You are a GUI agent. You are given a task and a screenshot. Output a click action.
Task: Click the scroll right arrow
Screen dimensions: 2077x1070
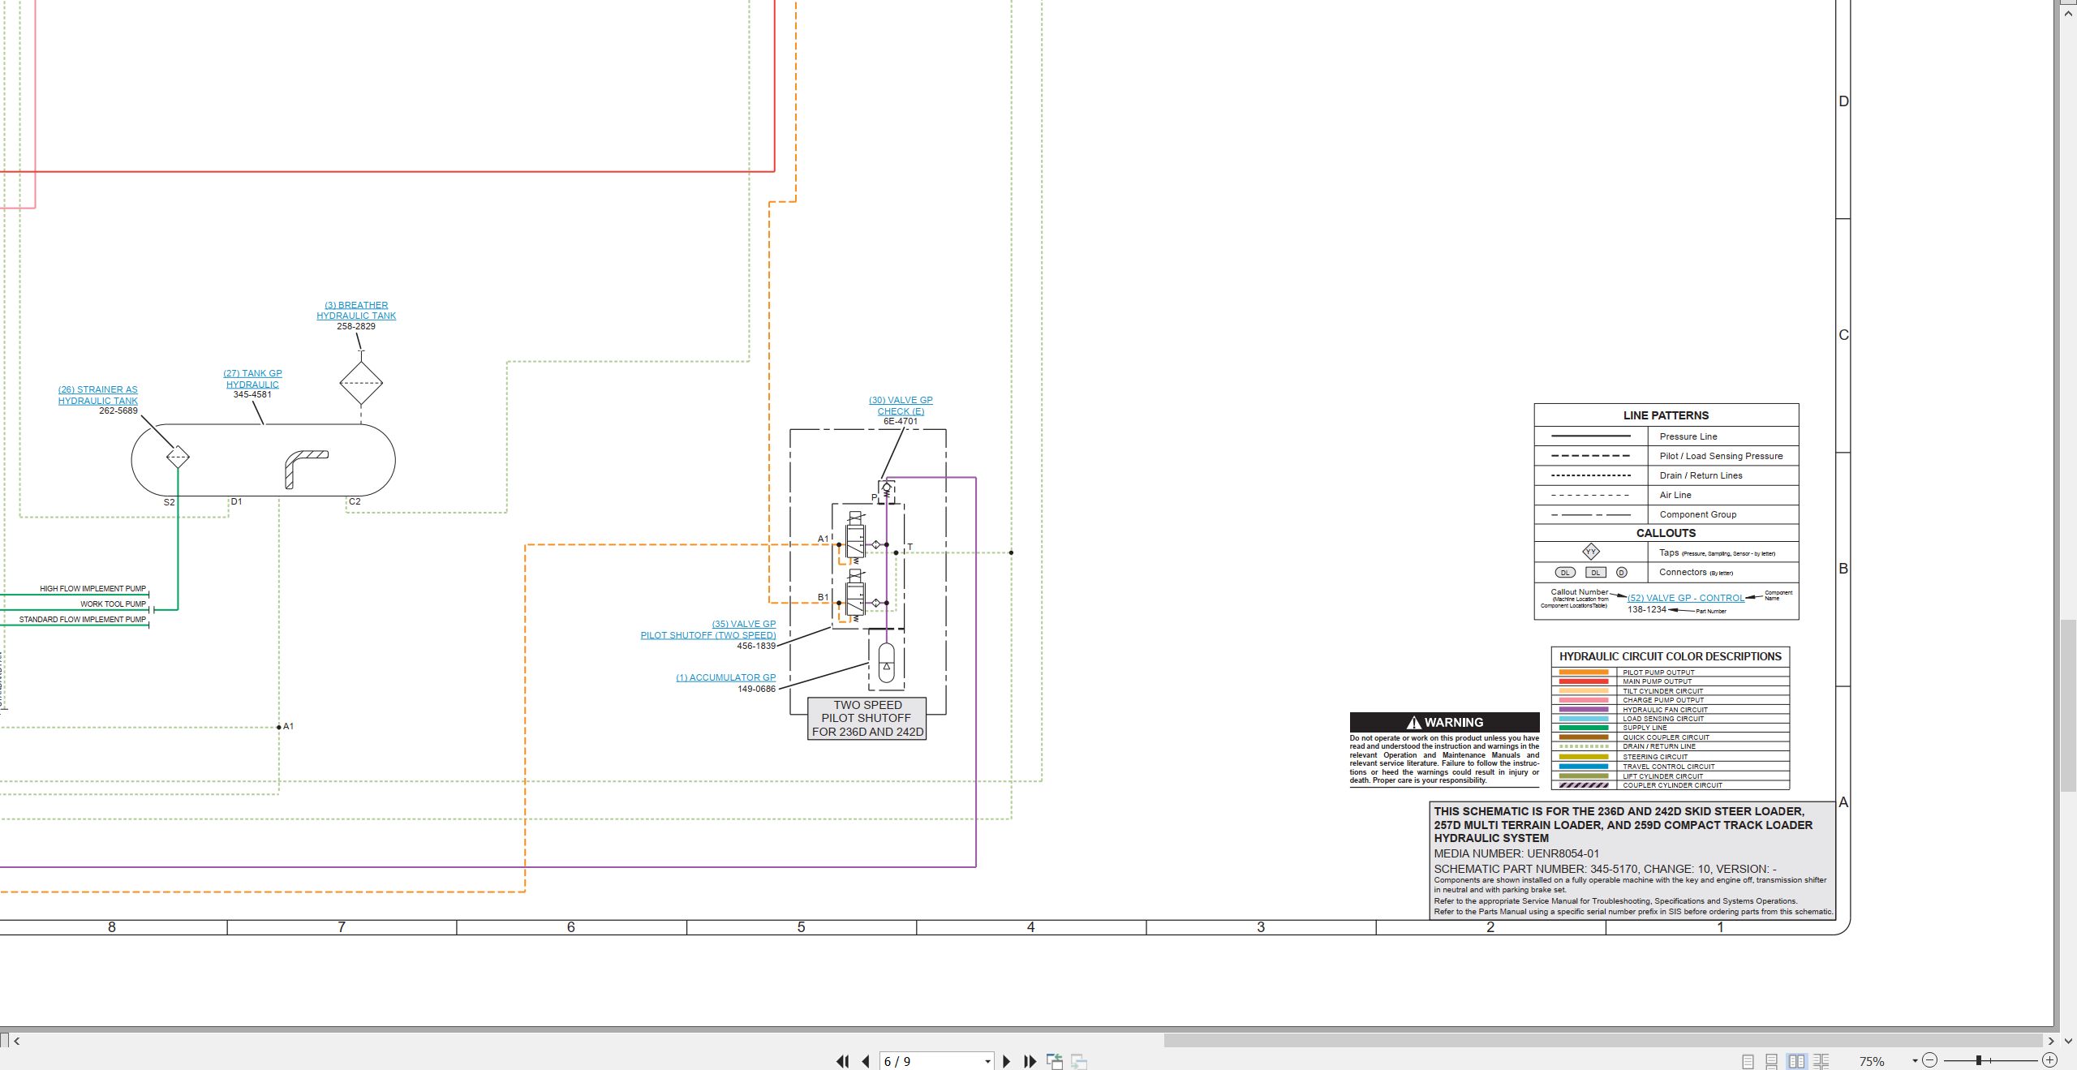click(x=2050, y=1040)
